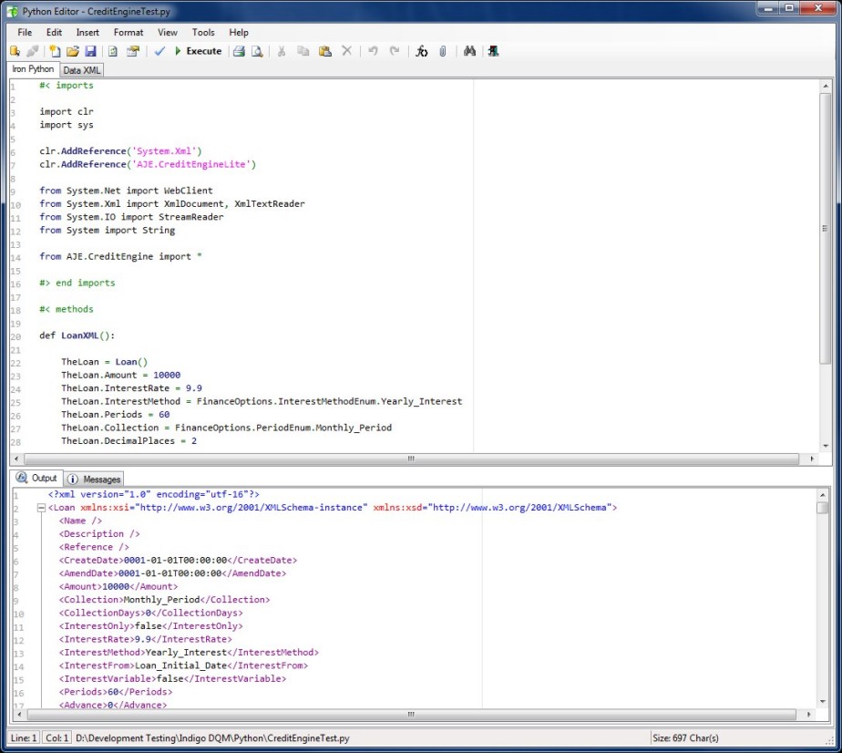The width and height of the screenshot is (842, 753).
Task: Click the paperclip attachment icon
Action: coord(443,52)
